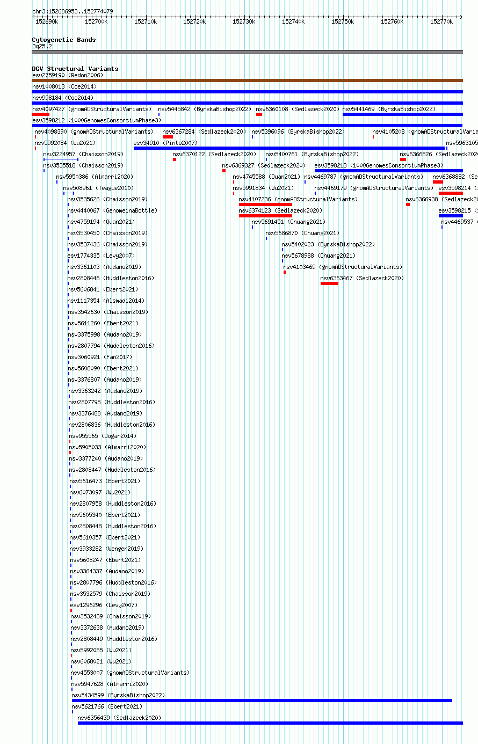
Task: Click the Cytogenetic Bands track title
Action: point(64,40)
